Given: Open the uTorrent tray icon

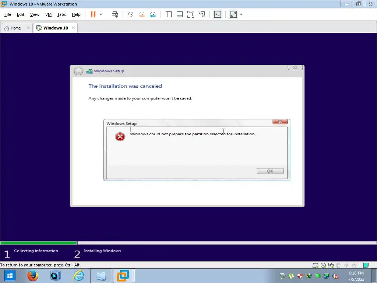Looking at the screenshot, I should 291,276.
